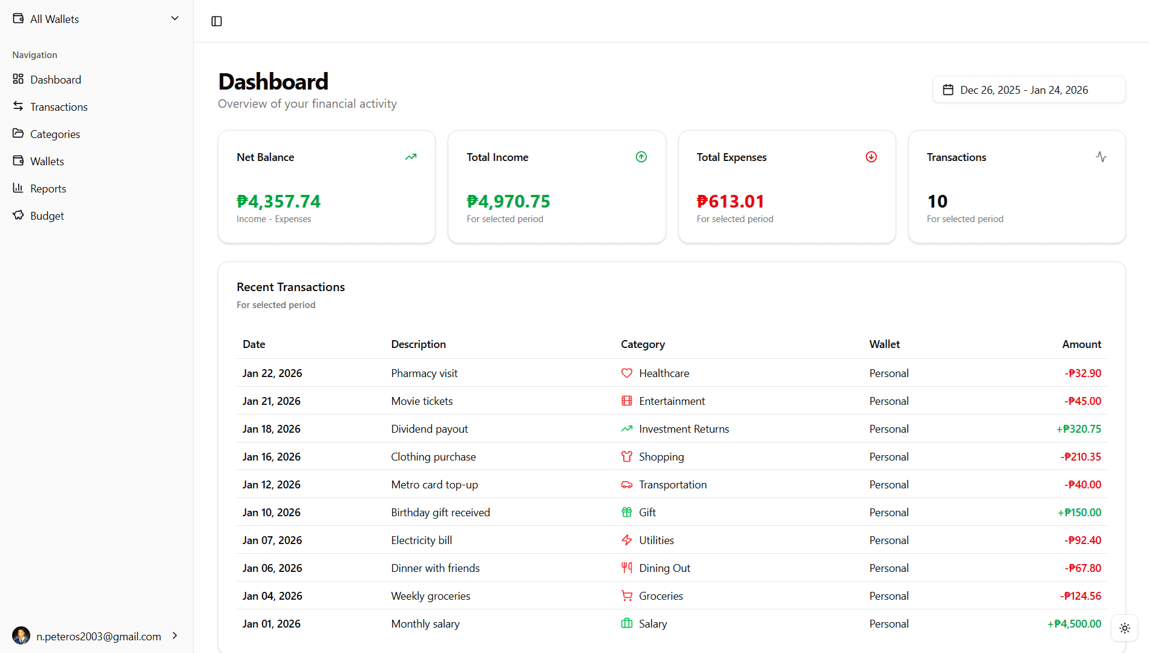The height and width of the screenshot is (653, 1149).
Task: Click the Amount column header
Action: pyautogui.click(x=1081, y=344)
